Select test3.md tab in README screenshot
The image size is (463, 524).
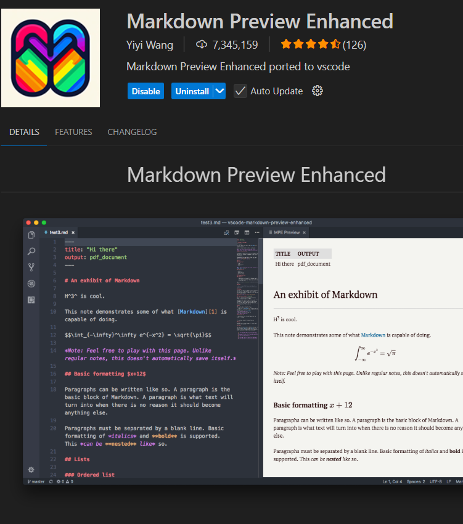click(x=59, y=232)
